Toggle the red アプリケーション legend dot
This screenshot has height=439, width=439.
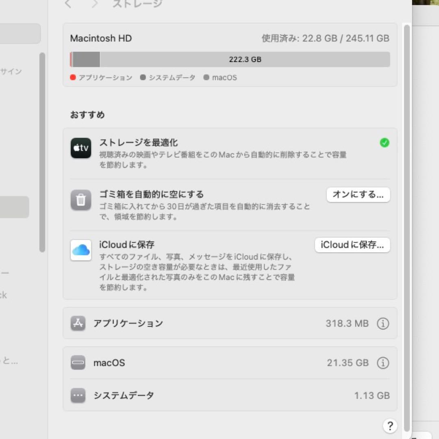pos(73,77)
